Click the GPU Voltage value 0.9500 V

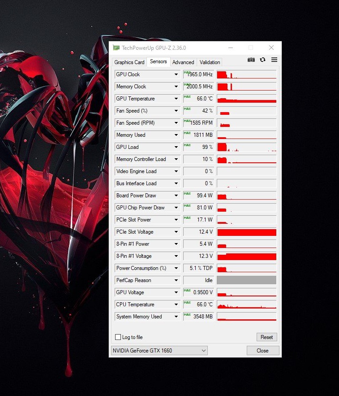[198, 293]
